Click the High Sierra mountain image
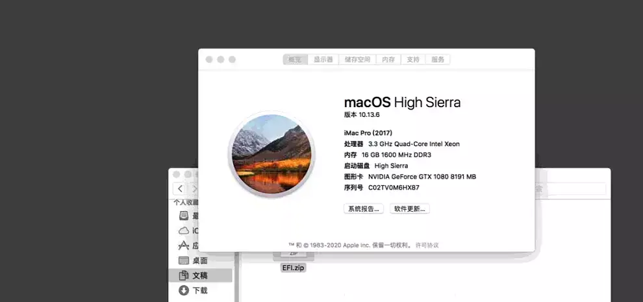Viewport: 643px width, 302px height. (x=271, y=154)
